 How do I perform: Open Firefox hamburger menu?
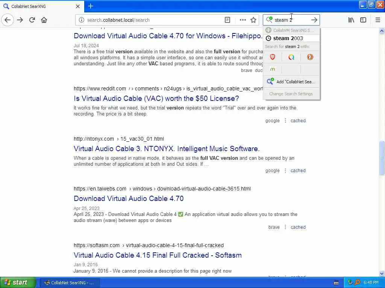pyautogui.click(x=377, y=20)
